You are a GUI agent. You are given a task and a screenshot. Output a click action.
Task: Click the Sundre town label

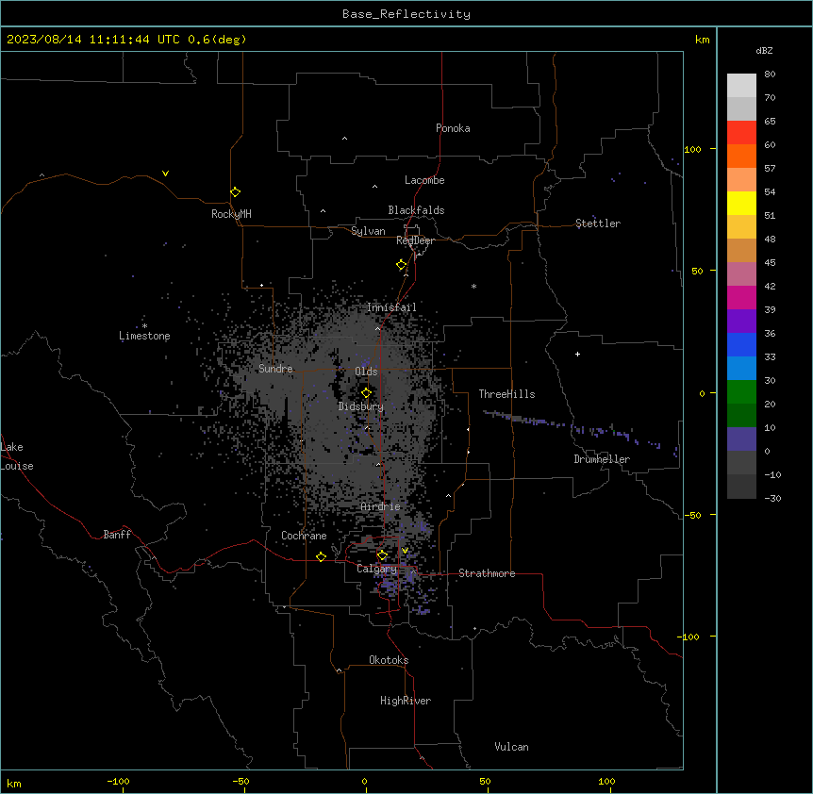pos(275,369)
